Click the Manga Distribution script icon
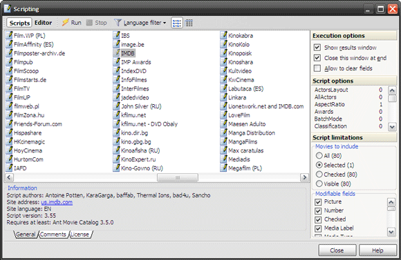Viewport: 401px width, 260px height. click(x=223, y=132)
